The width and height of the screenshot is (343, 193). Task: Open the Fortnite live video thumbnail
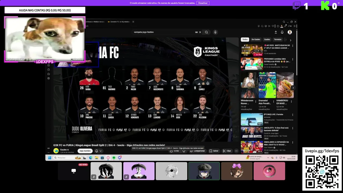coord(252,119)
